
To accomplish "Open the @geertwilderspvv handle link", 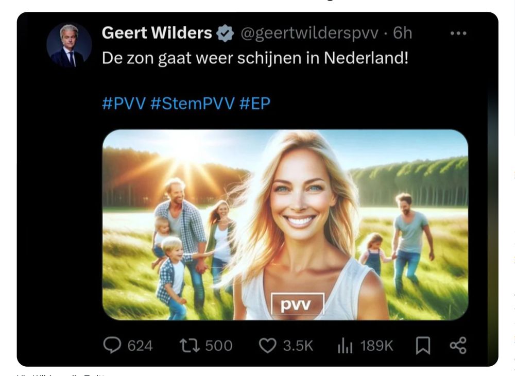I will tap(310, 33).
